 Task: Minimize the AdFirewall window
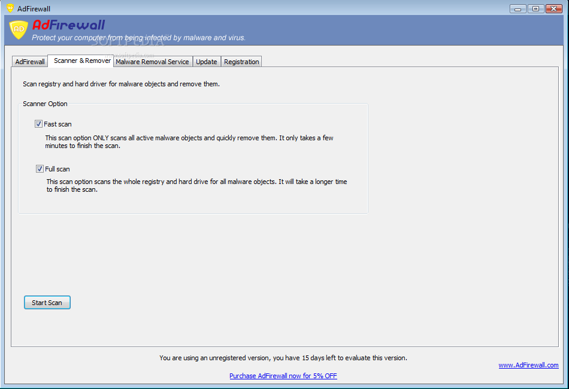(518, 8)
